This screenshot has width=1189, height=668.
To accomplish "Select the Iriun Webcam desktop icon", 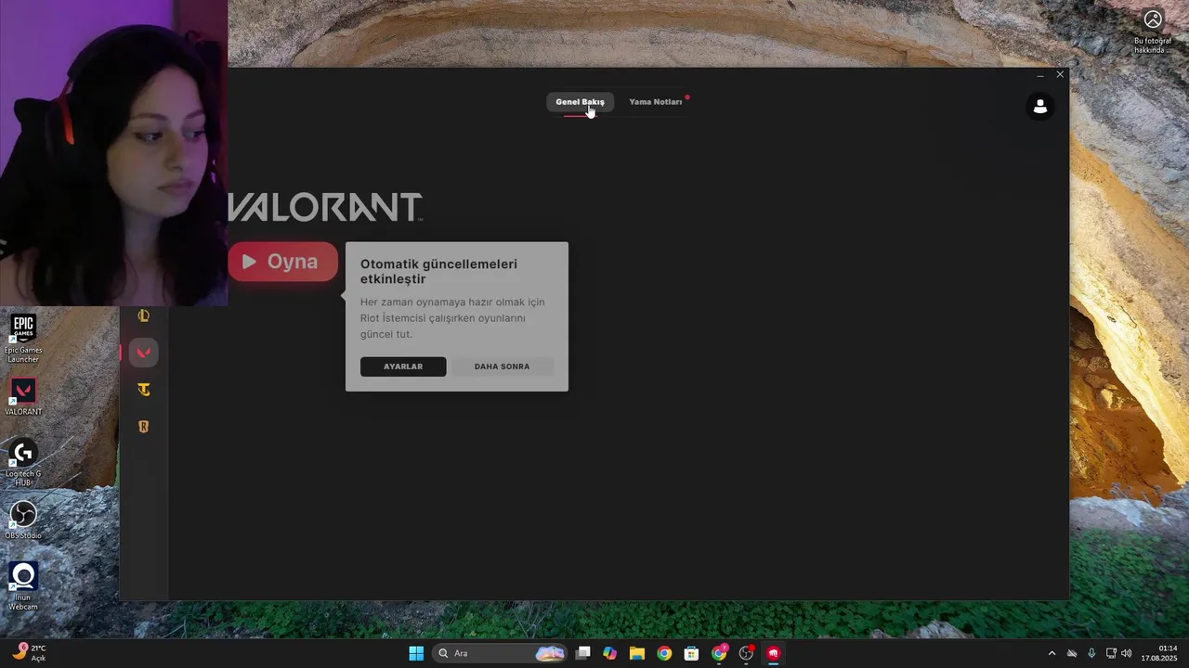I will click(x=23, y=585).
